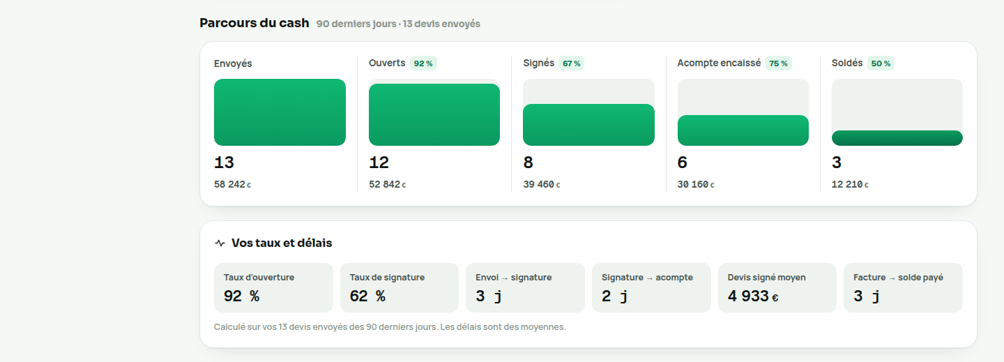This screenshot has width=1004, height=362.
Task: Select the Devis signé moyen stat card
Action: coord(777,287)
